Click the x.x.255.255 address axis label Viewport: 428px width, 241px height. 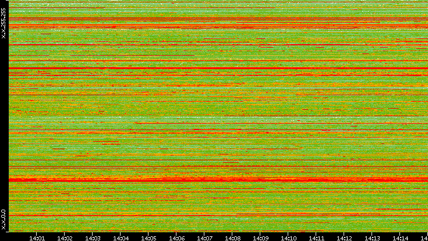tap(3, 23)
